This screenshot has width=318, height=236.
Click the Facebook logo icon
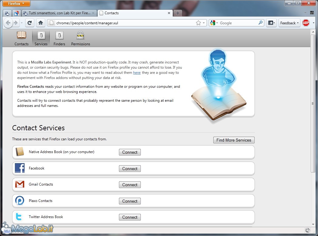tap(20, 168)
